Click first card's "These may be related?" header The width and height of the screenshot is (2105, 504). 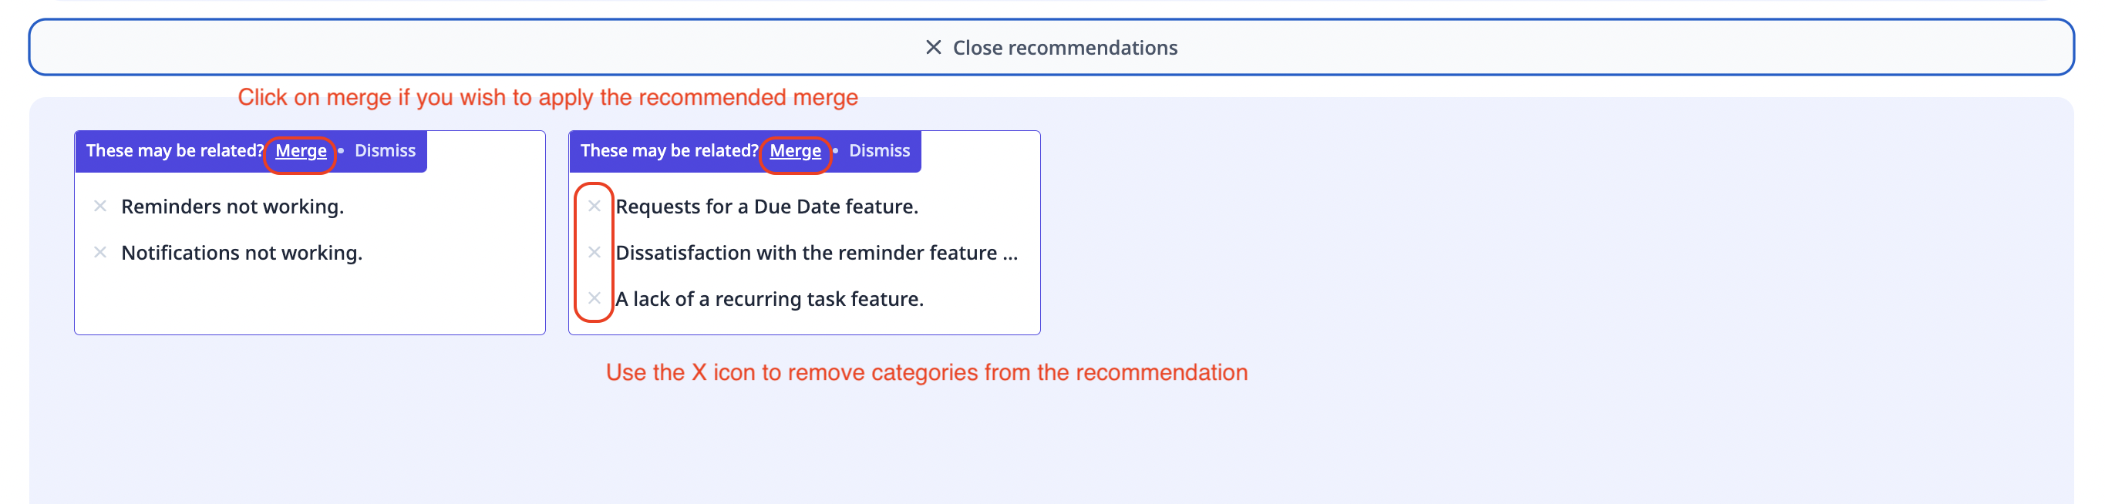174,150
